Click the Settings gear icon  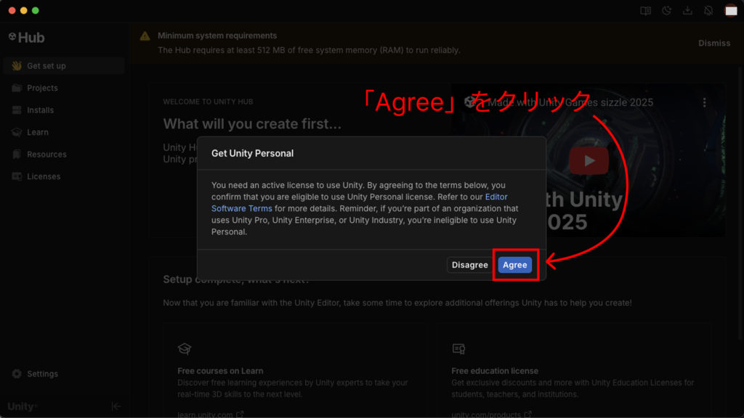pyautogui.click(x=17, y=374)
